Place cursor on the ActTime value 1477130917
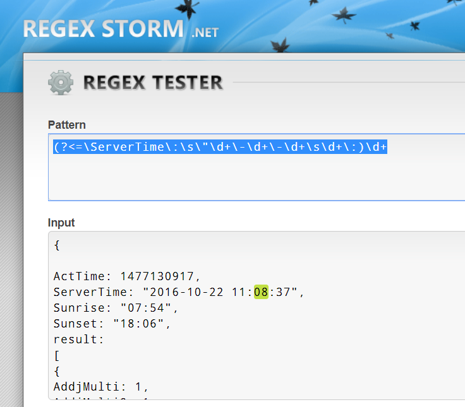Viewport: 465px width, 407px height. pos(160,276)
